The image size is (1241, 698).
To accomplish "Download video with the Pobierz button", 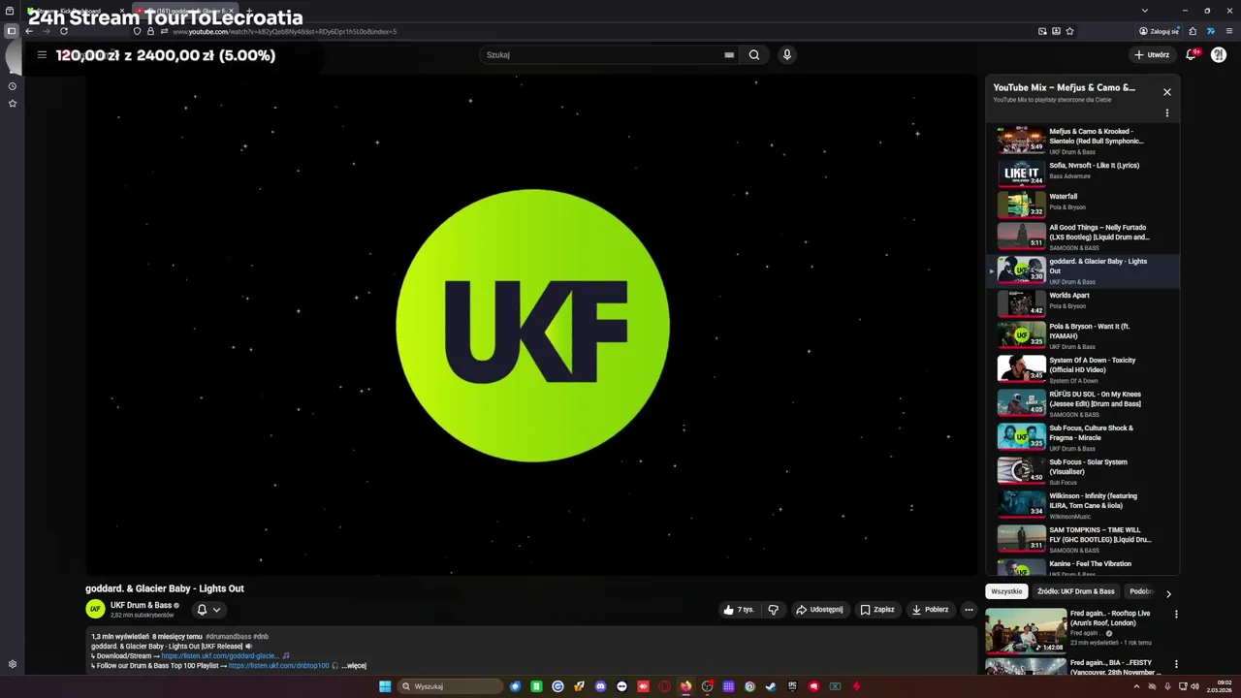I will (931, 610).
